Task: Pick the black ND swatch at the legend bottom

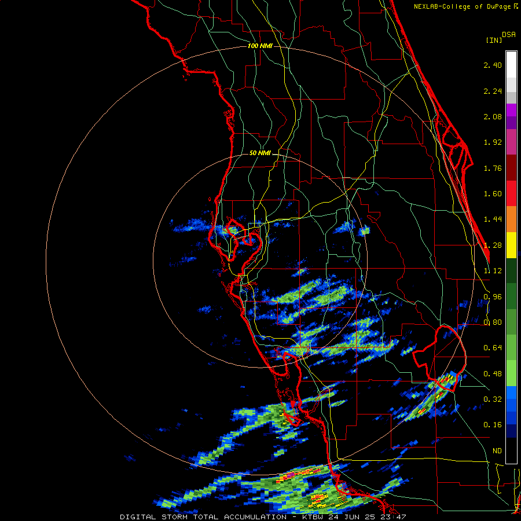Action: pyautogui.click(x=511, y=450)
